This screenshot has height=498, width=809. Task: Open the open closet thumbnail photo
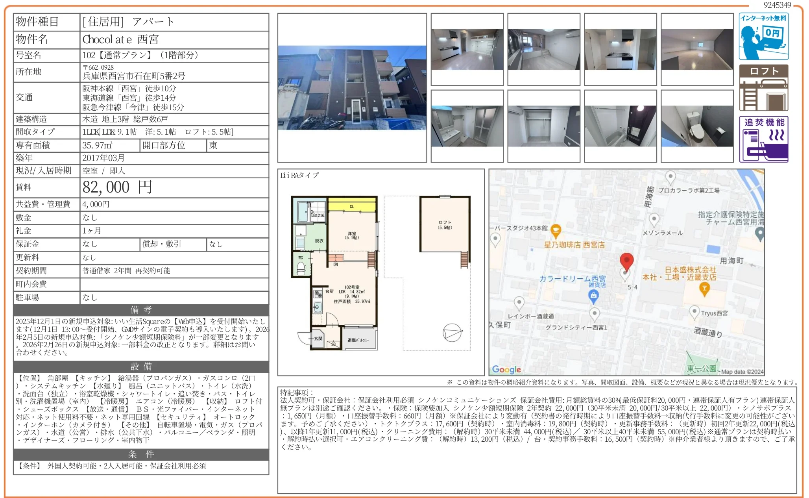tap(543, 126)
